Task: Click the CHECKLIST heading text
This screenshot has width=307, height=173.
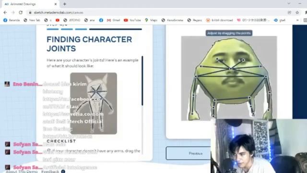Action: pyautogui.click(x=61, y=141)
